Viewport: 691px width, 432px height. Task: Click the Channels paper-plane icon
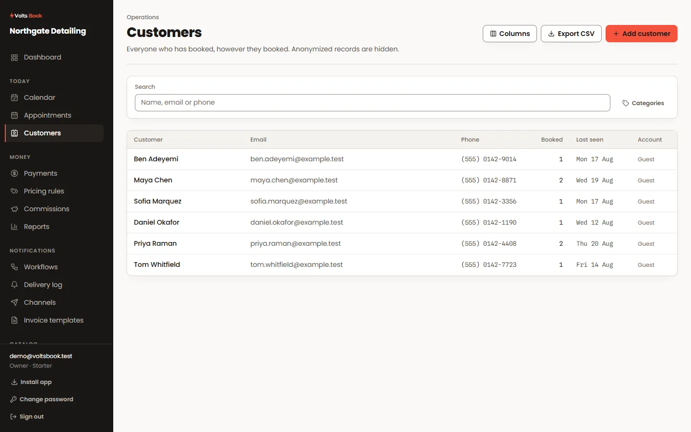(14, 302)
